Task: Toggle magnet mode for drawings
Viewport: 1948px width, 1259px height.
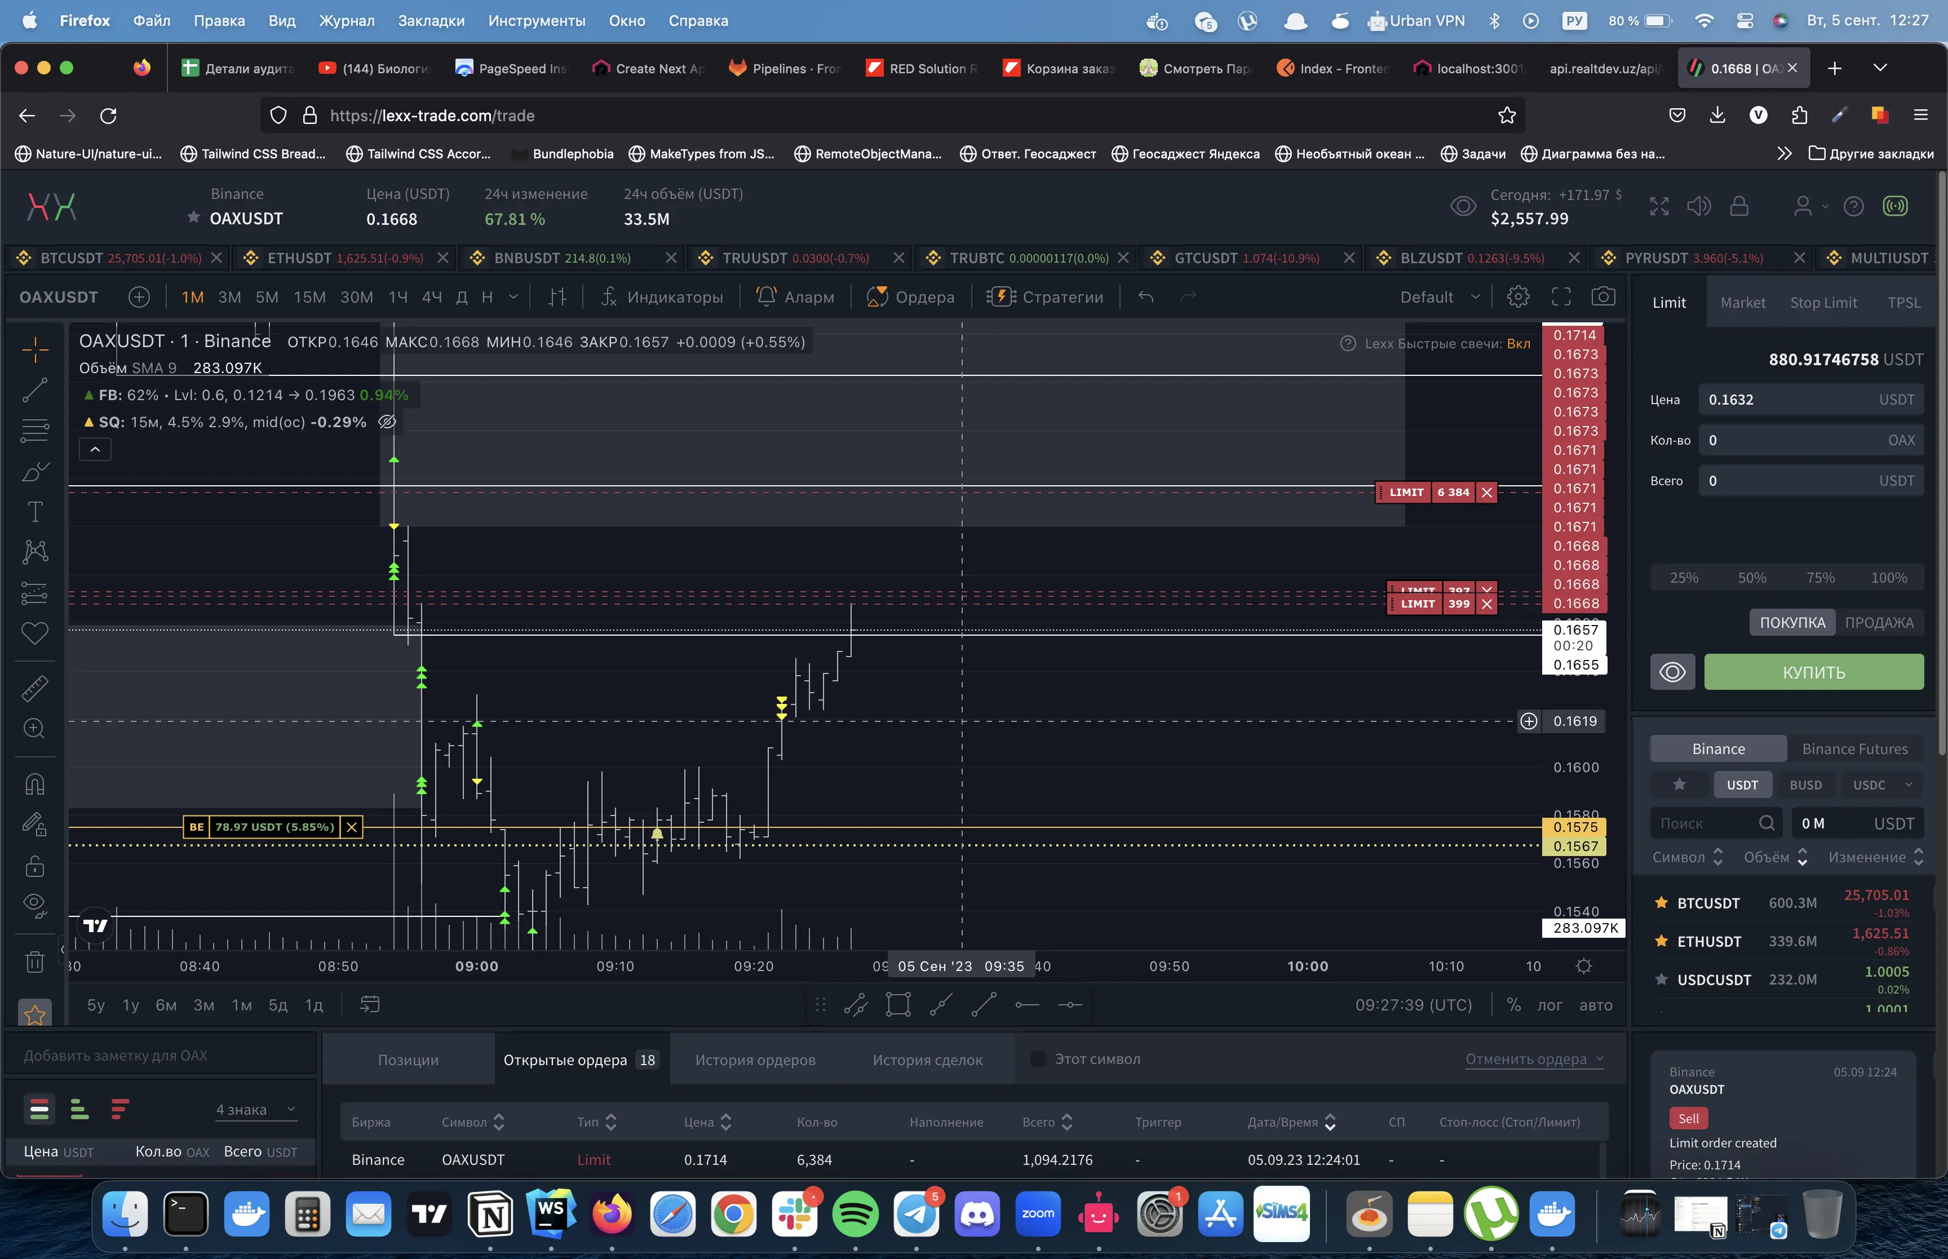Action: pos(34,784)
